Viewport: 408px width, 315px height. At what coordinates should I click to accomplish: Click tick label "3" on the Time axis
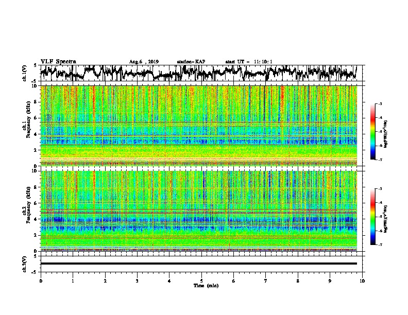137,281
